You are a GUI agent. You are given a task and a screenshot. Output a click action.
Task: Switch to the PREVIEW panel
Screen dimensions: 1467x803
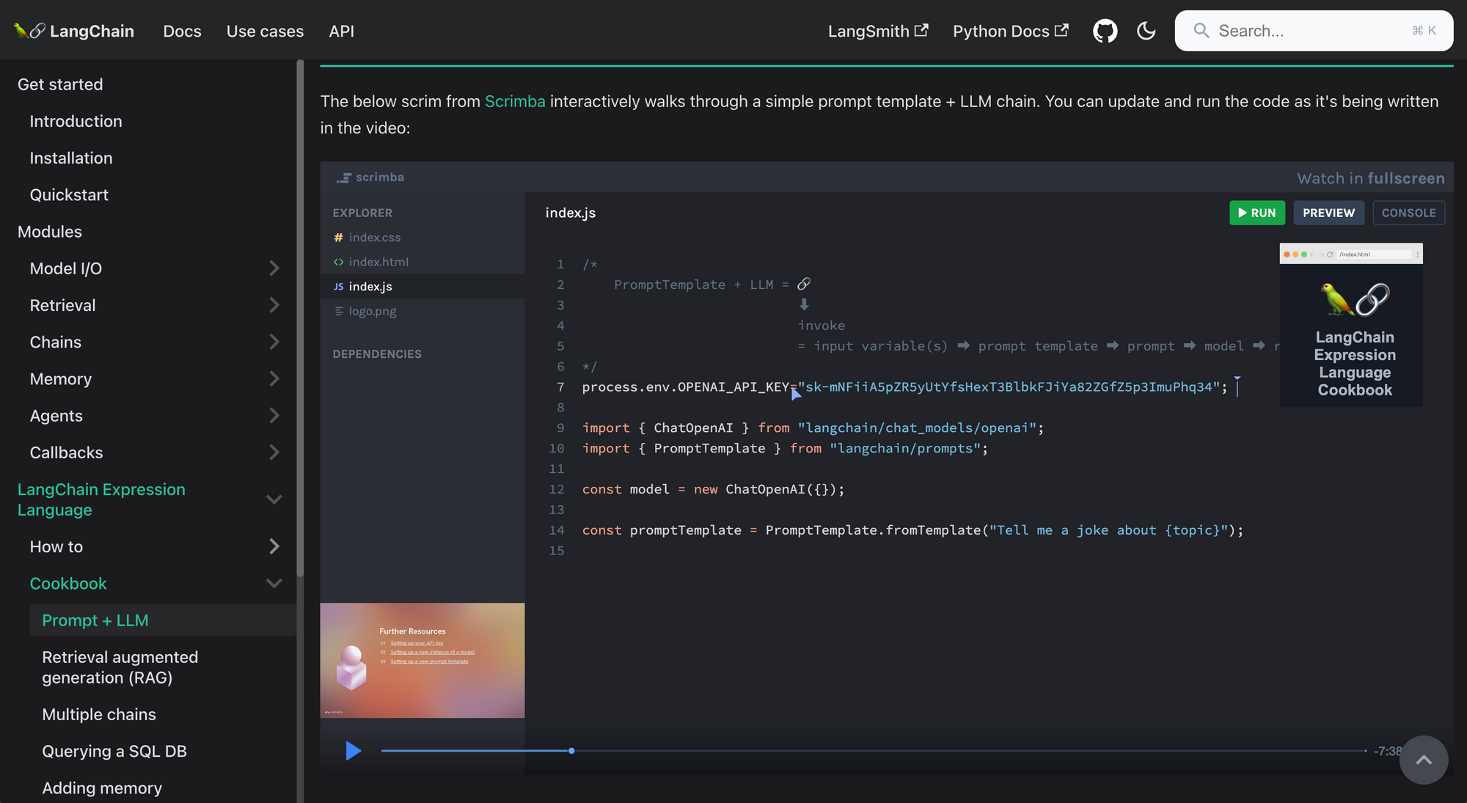coord(1328,213)
